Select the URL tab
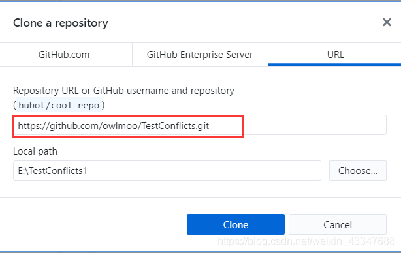This screenshot has width=401, height=253. tap(335, 55)
